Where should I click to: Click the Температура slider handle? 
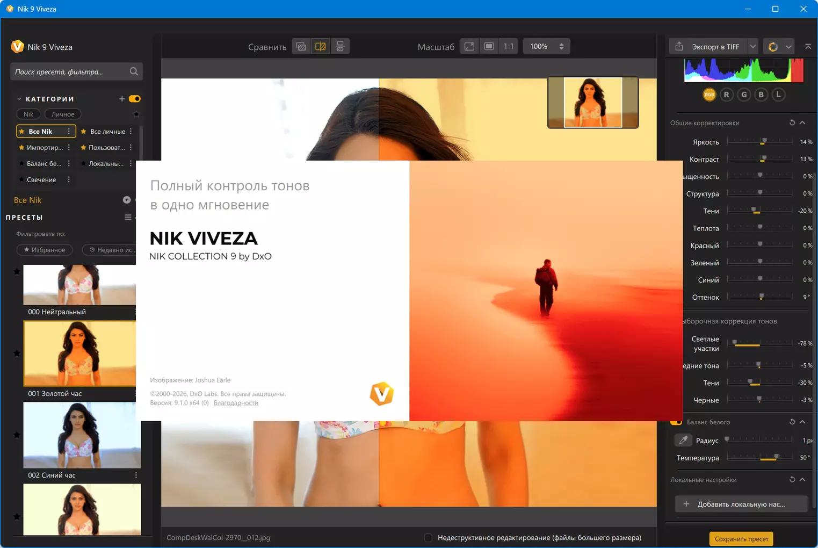tap(776, 457)
